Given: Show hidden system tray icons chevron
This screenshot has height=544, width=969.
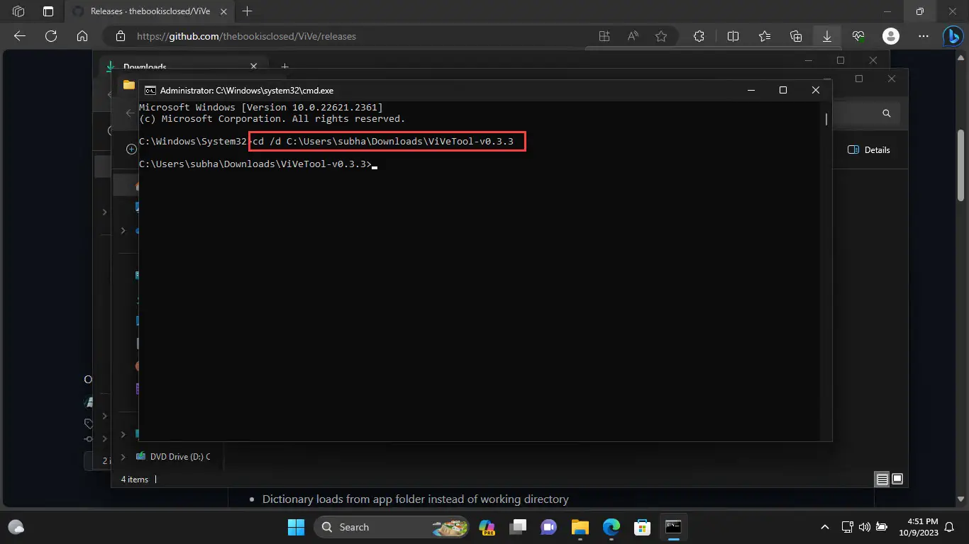Looking at the screenshot, I should (824, 527).
